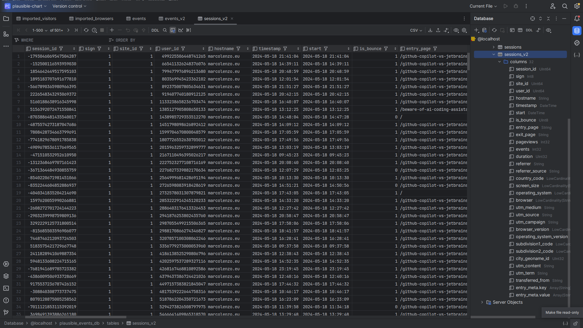Toggle Database panel view options eye
The height and width of the screenshot is (328, 583).
(x=548, y=30)
